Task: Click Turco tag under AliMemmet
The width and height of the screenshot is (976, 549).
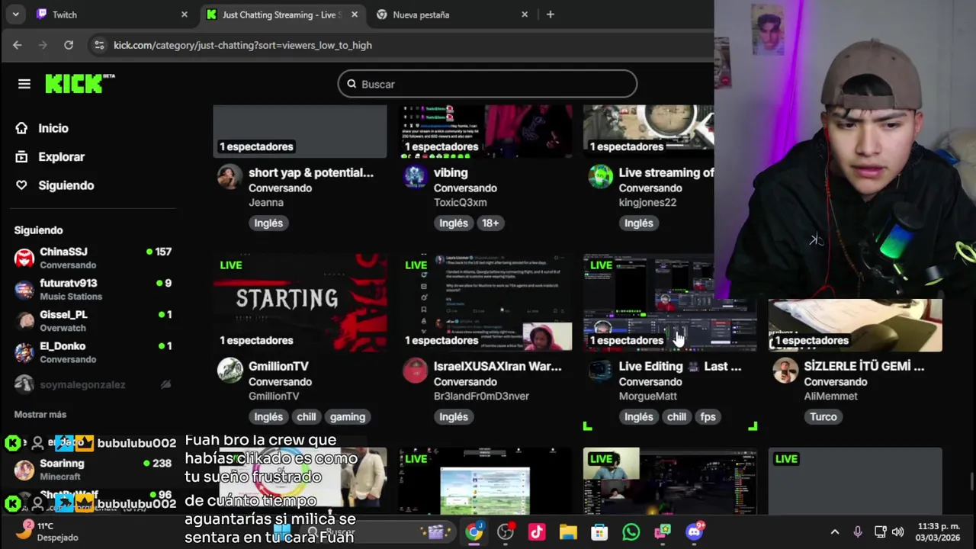Action: [823, 416]
